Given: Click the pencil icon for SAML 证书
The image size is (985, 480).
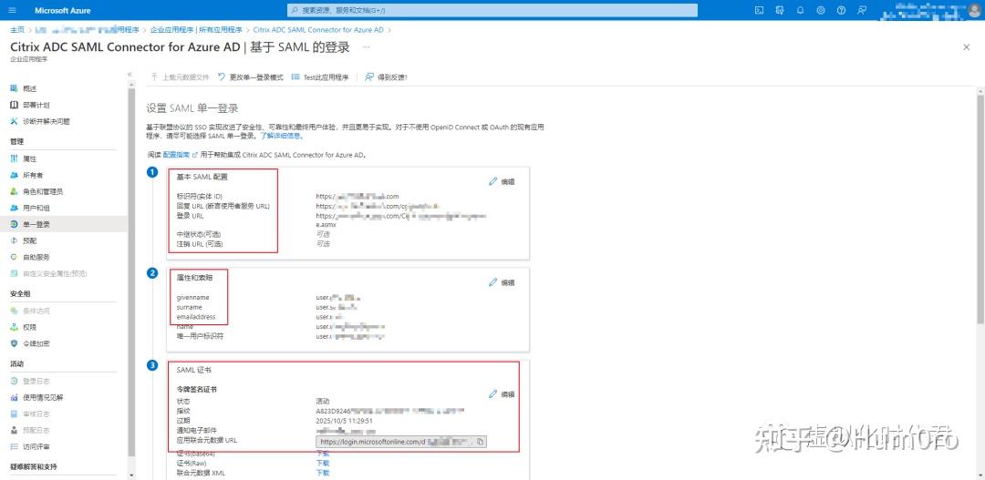Looking at the screenshot, I should [x=493, y=394].
